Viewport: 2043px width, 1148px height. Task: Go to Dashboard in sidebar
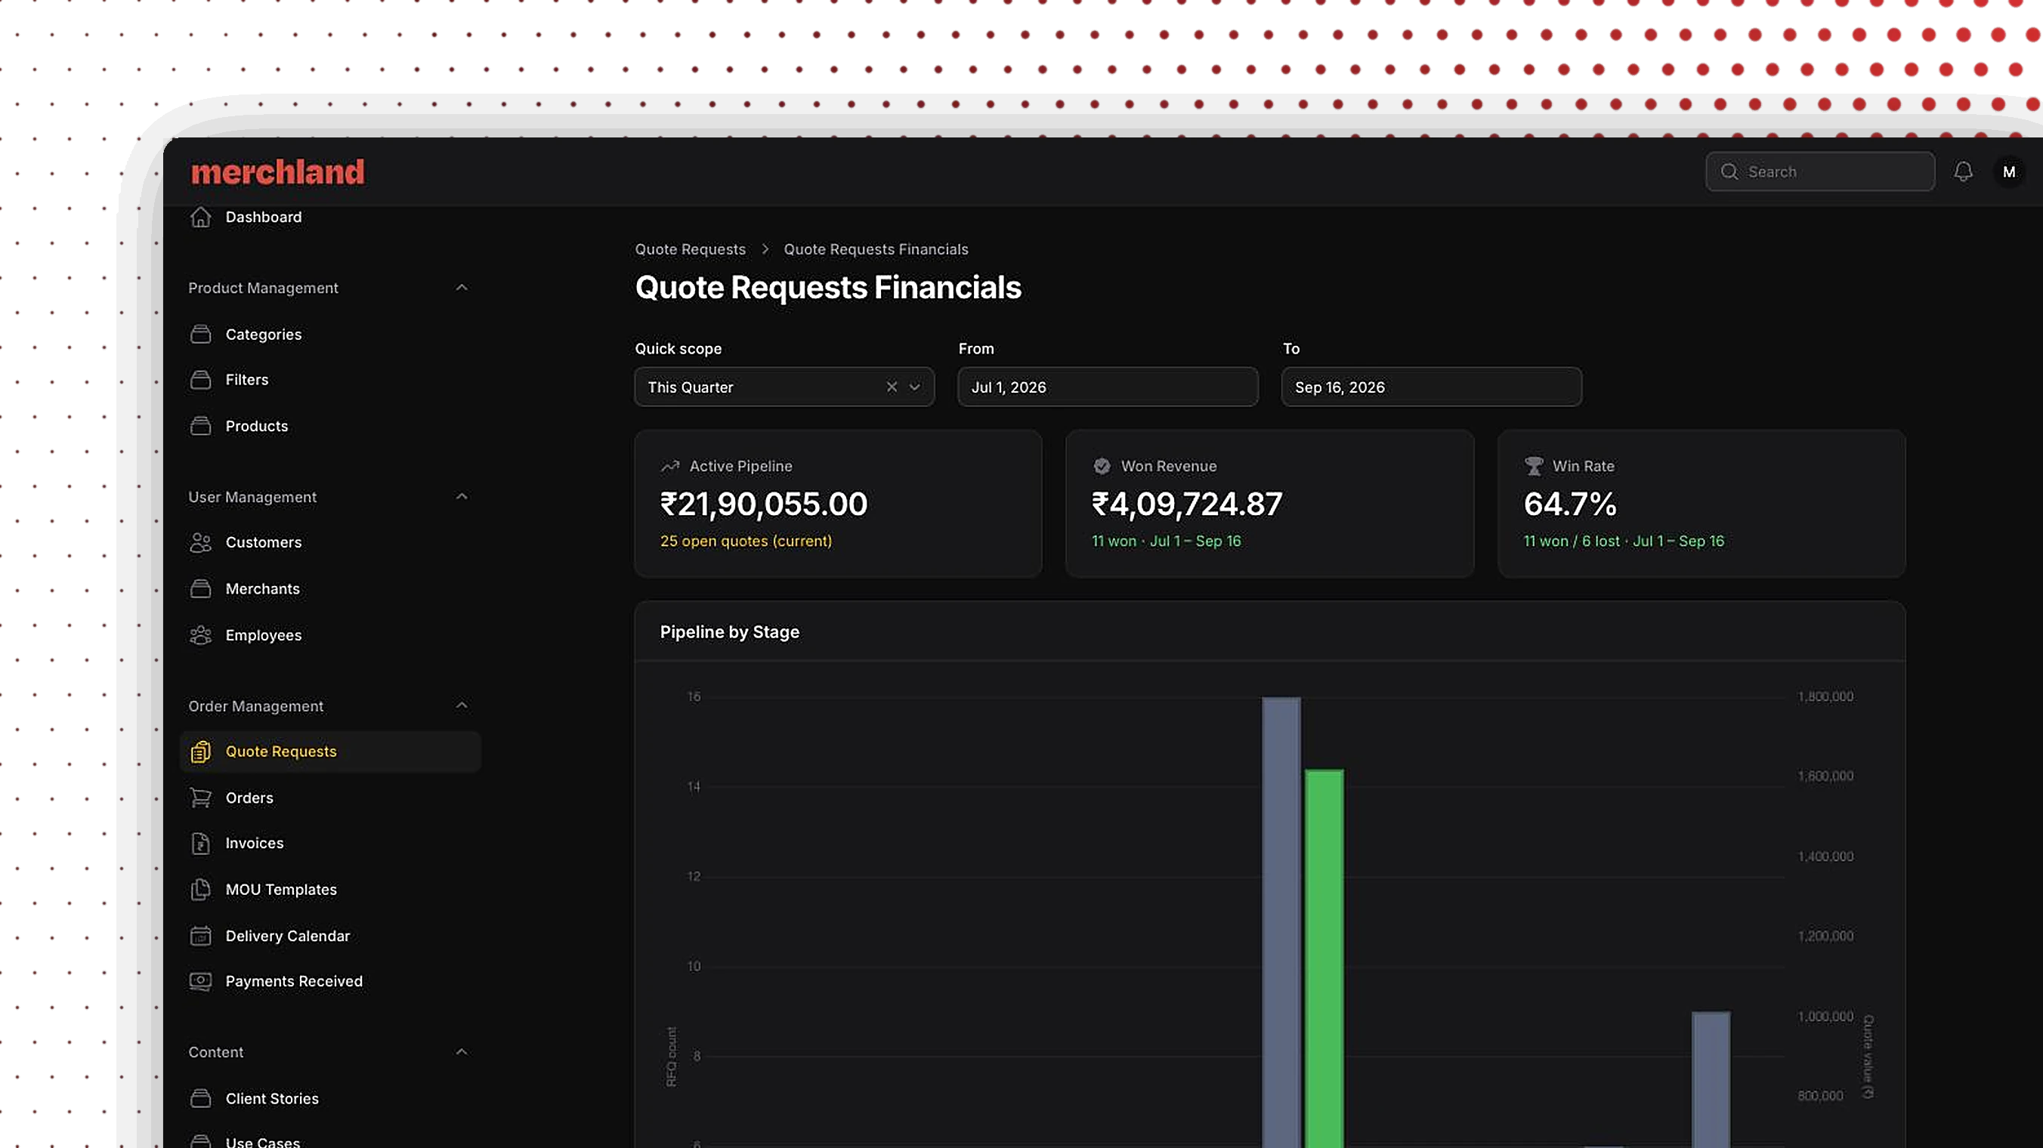pyautogui.click(x=263, y=218)
